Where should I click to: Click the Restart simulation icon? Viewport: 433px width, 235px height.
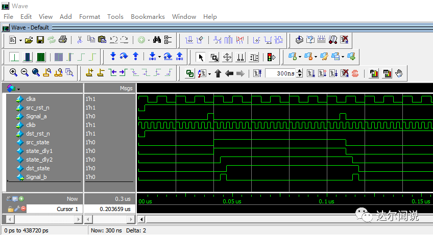point(257,73)
